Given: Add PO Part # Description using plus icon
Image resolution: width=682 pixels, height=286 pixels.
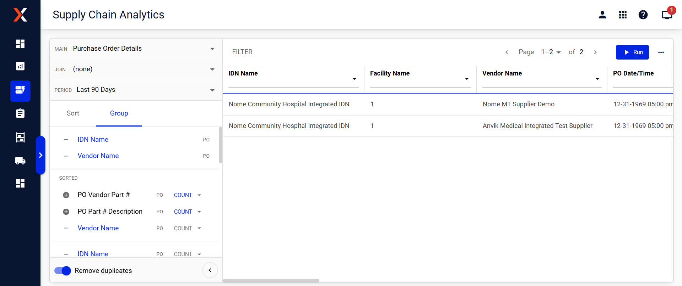Looking at the screenshot, I should coord(66,212).
